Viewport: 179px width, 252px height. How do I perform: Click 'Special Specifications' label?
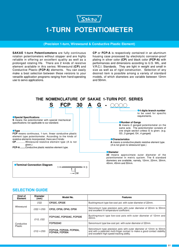coord(27,117)
